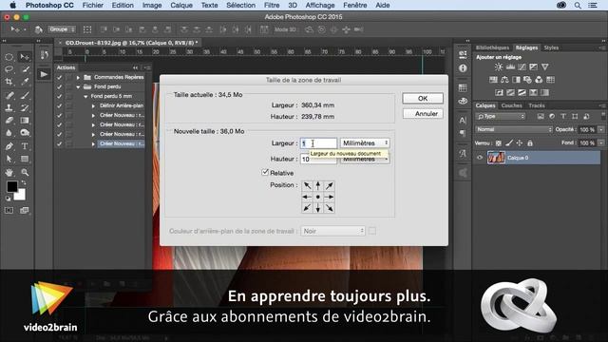
Task: Select the Clone Stamp tool
Action: click(x=9, y=107)
